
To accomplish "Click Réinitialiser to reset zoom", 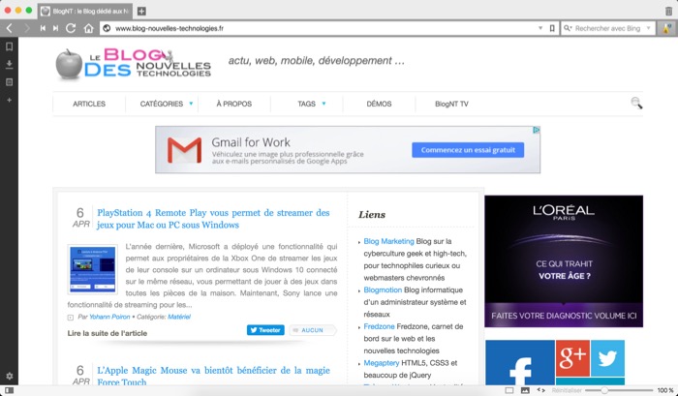I will coord(567,390).
